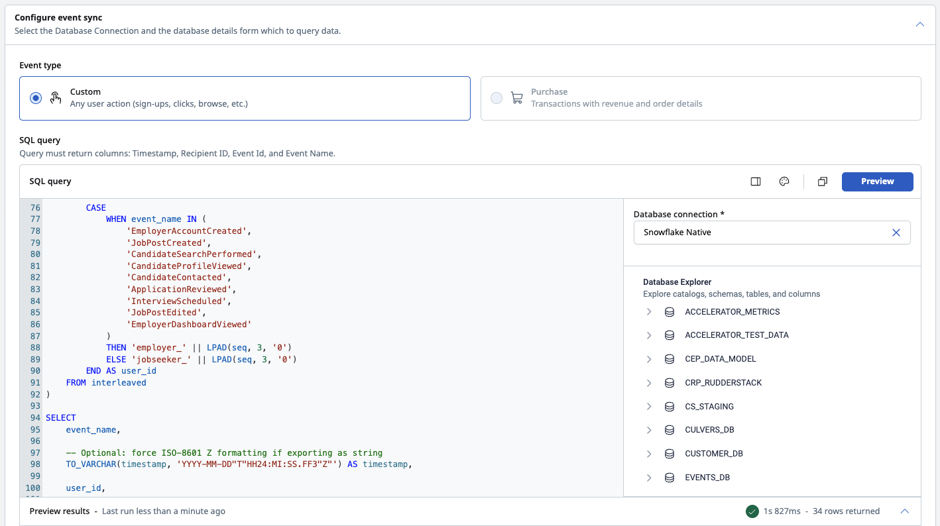Place cursor on 'EmployerDashboardViewed' string

click(189, 325)
